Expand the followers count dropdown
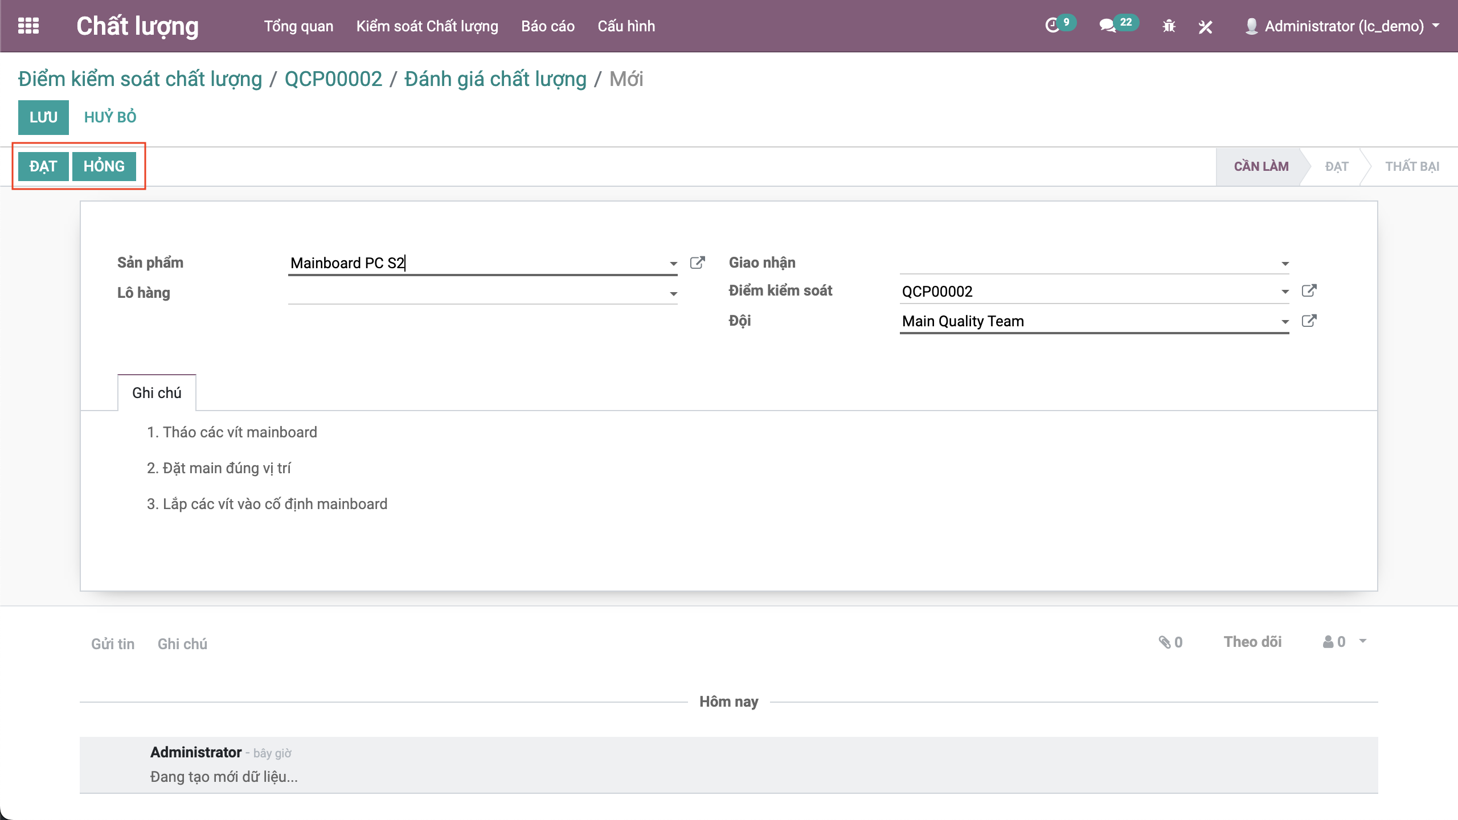This screenshot has width=1458, height=820. [1362, 641]
